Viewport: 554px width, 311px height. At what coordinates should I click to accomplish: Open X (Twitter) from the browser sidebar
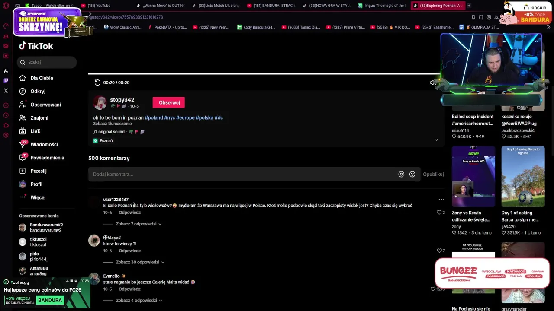(6, 91)
